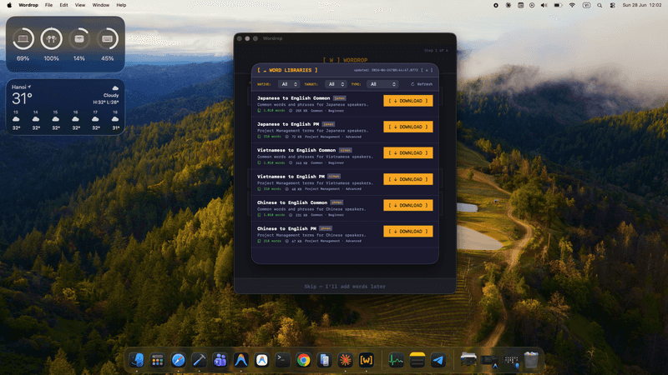This screenshot has height=375, width=668.
Task: Refresh the word libraries list
Action: [x=422, y=84]
